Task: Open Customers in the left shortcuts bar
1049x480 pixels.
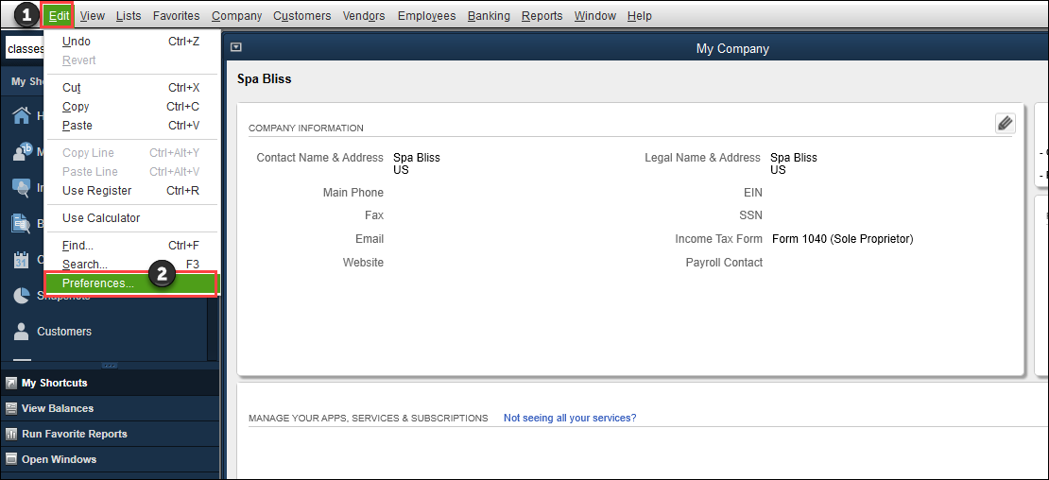Action: [63, 331]
